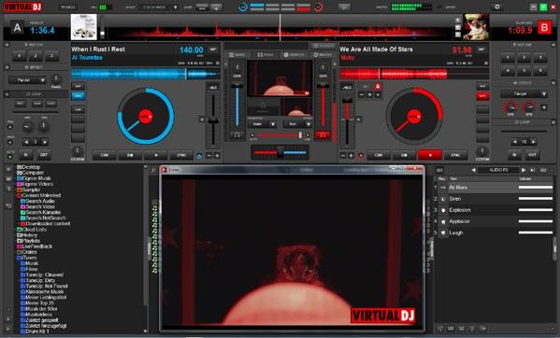560x338 pixels.
Task: Select the Air Horn sample
Action: pyautogui.click(x=495, y=187)
